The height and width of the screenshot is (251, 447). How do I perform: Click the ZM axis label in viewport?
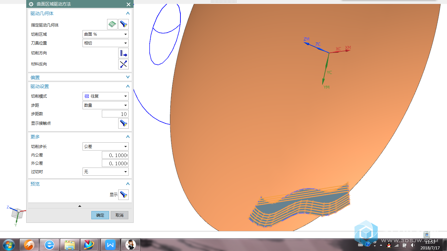[307, 39]
